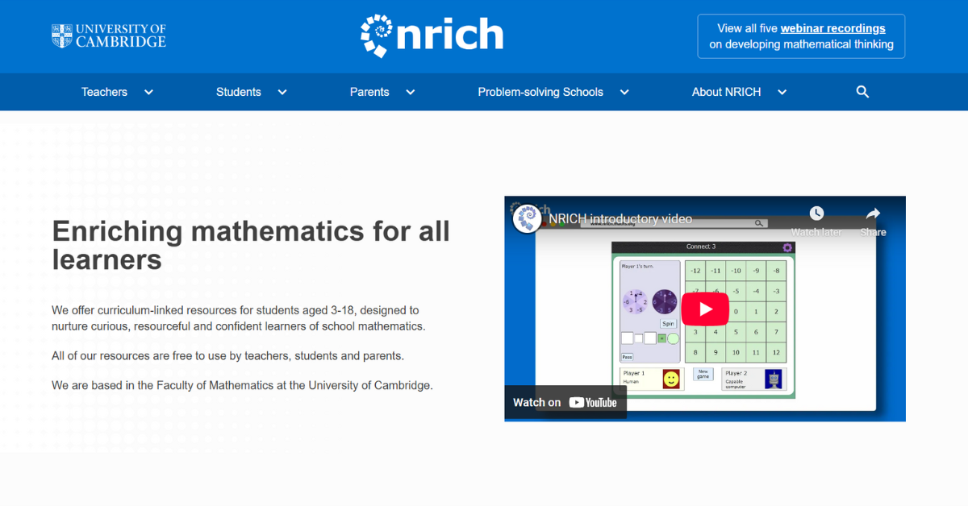Click the University of Cambridge crest logo
This screenshot has width=968, height=506.
(x=62, y=36)
